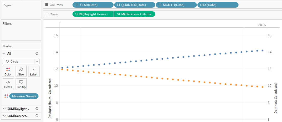Screen dimensions: 282x122
Task: Click circle indicator on SUM(Darknes... row
Action: click(x=37, y=116)
